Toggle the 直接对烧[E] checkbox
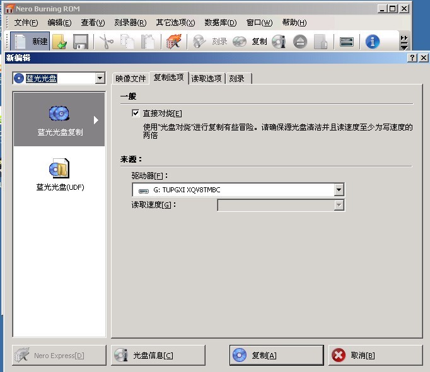This screenshot has height=372, width=430. (136, 113)
